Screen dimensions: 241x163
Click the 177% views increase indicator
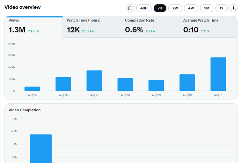[x=33, y=31]
